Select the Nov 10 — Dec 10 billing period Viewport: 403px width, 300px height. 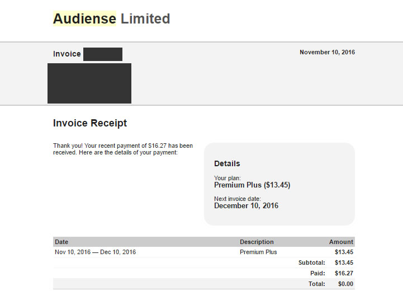click(95, 252)
